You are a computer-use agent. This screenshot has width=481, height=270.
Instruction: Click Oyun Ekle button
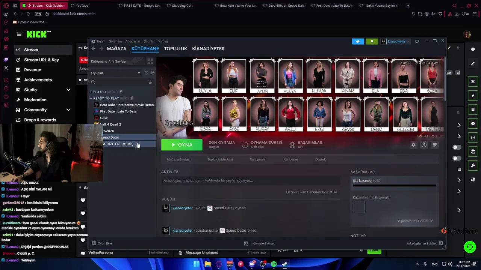pos(102,243)
